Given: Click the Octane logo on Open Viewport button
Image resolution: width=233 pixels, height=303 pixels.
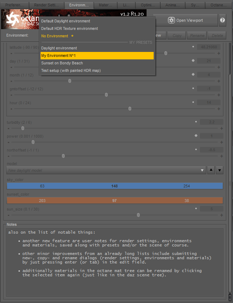Looking at the screenshot, I should pyautogui.click(x=171, y=20).
